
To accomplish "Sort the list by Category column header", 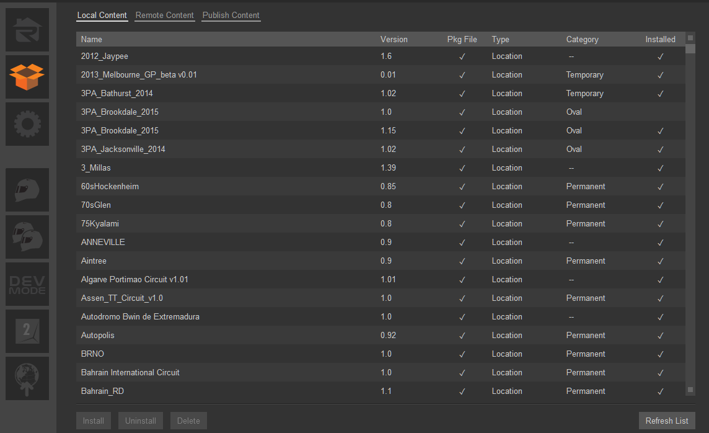I will coord(582,40).
